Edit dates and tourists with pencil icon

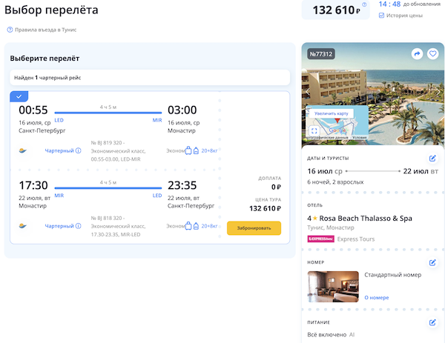click(x=432, y=158)
